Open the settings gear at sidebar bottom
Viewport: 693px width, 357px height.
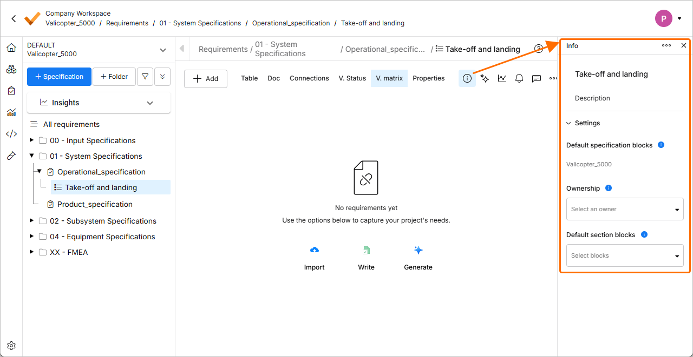pos(11,346)
